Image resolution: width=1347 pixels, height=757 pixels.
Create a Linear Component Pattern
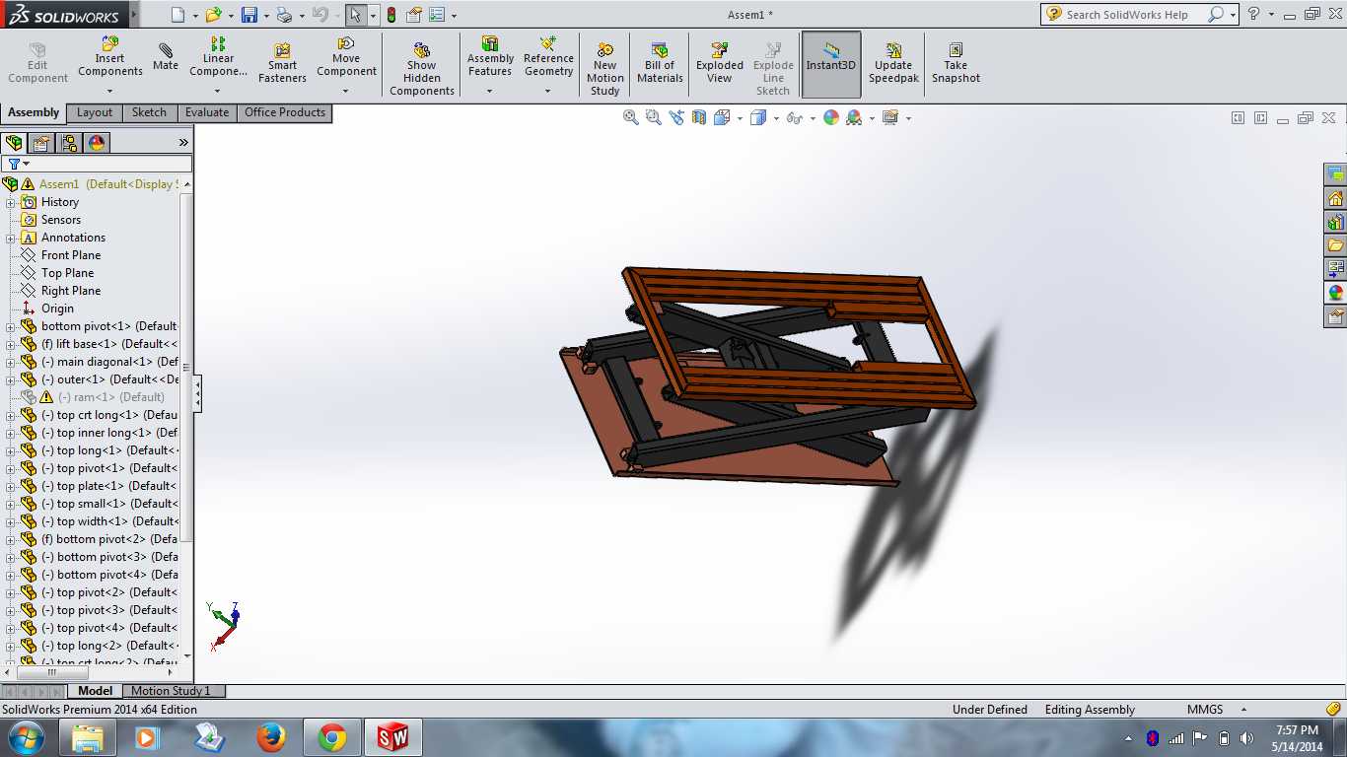(x=218, y=57)
